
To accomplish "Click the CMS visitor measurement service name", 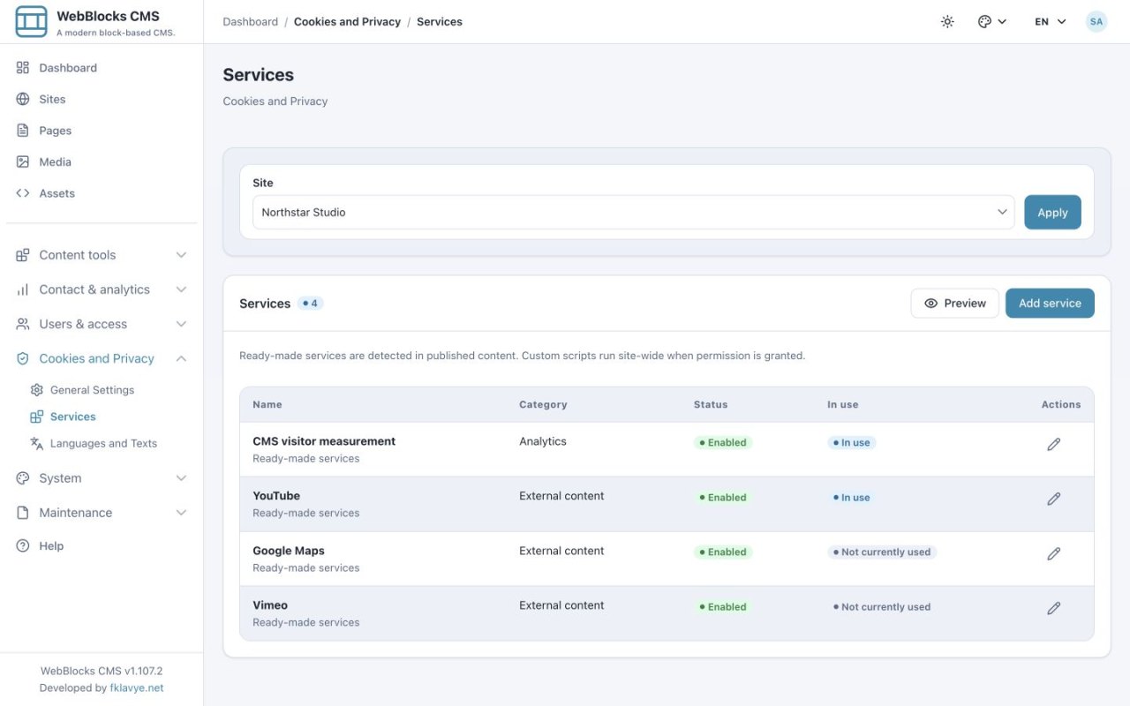I will pos(324,441).
